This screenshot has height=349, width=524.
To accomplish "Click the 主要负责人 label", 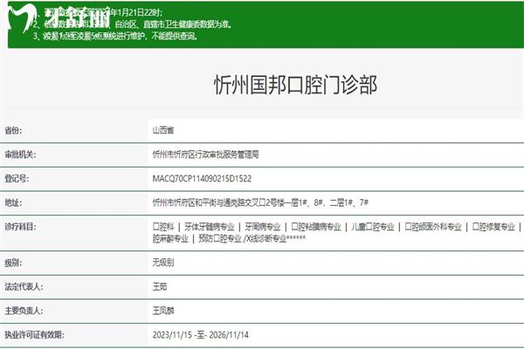I will click(x=24, y=311).
